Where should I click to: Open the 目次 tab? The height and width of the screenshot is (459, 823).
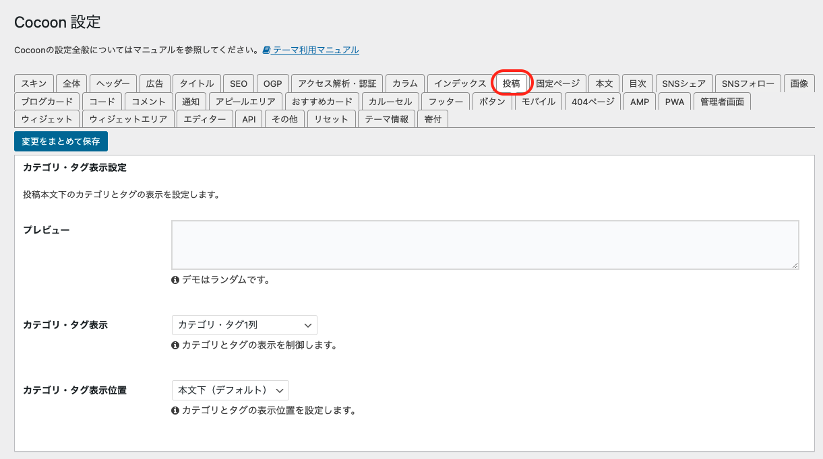click(638, 83)
